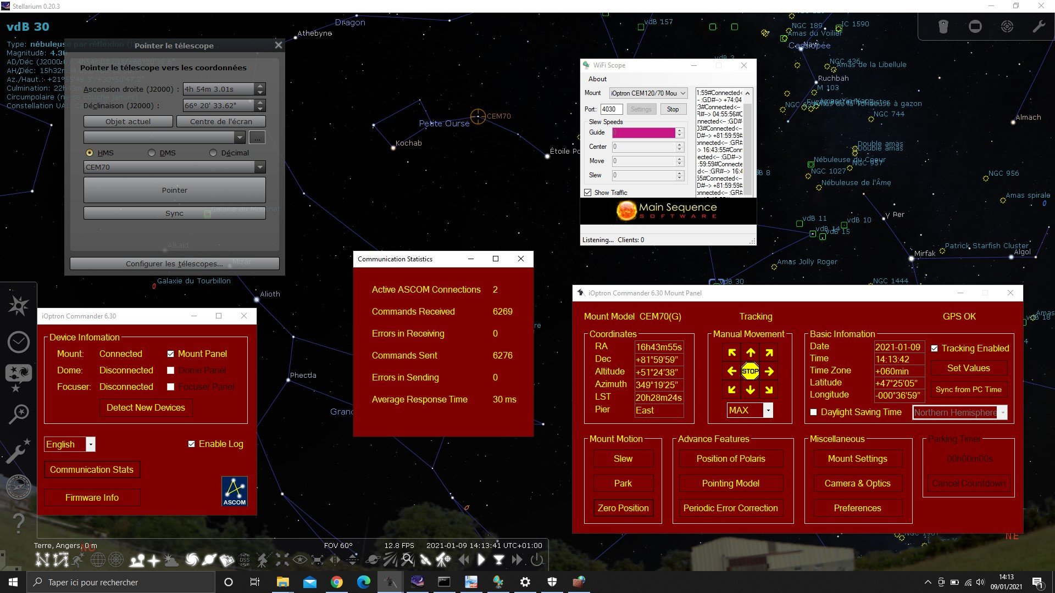Open Stellarium date/time window clock icon
Viewport: 1055px width, 593px height.
pyautogui.click(x=18, y=342)
